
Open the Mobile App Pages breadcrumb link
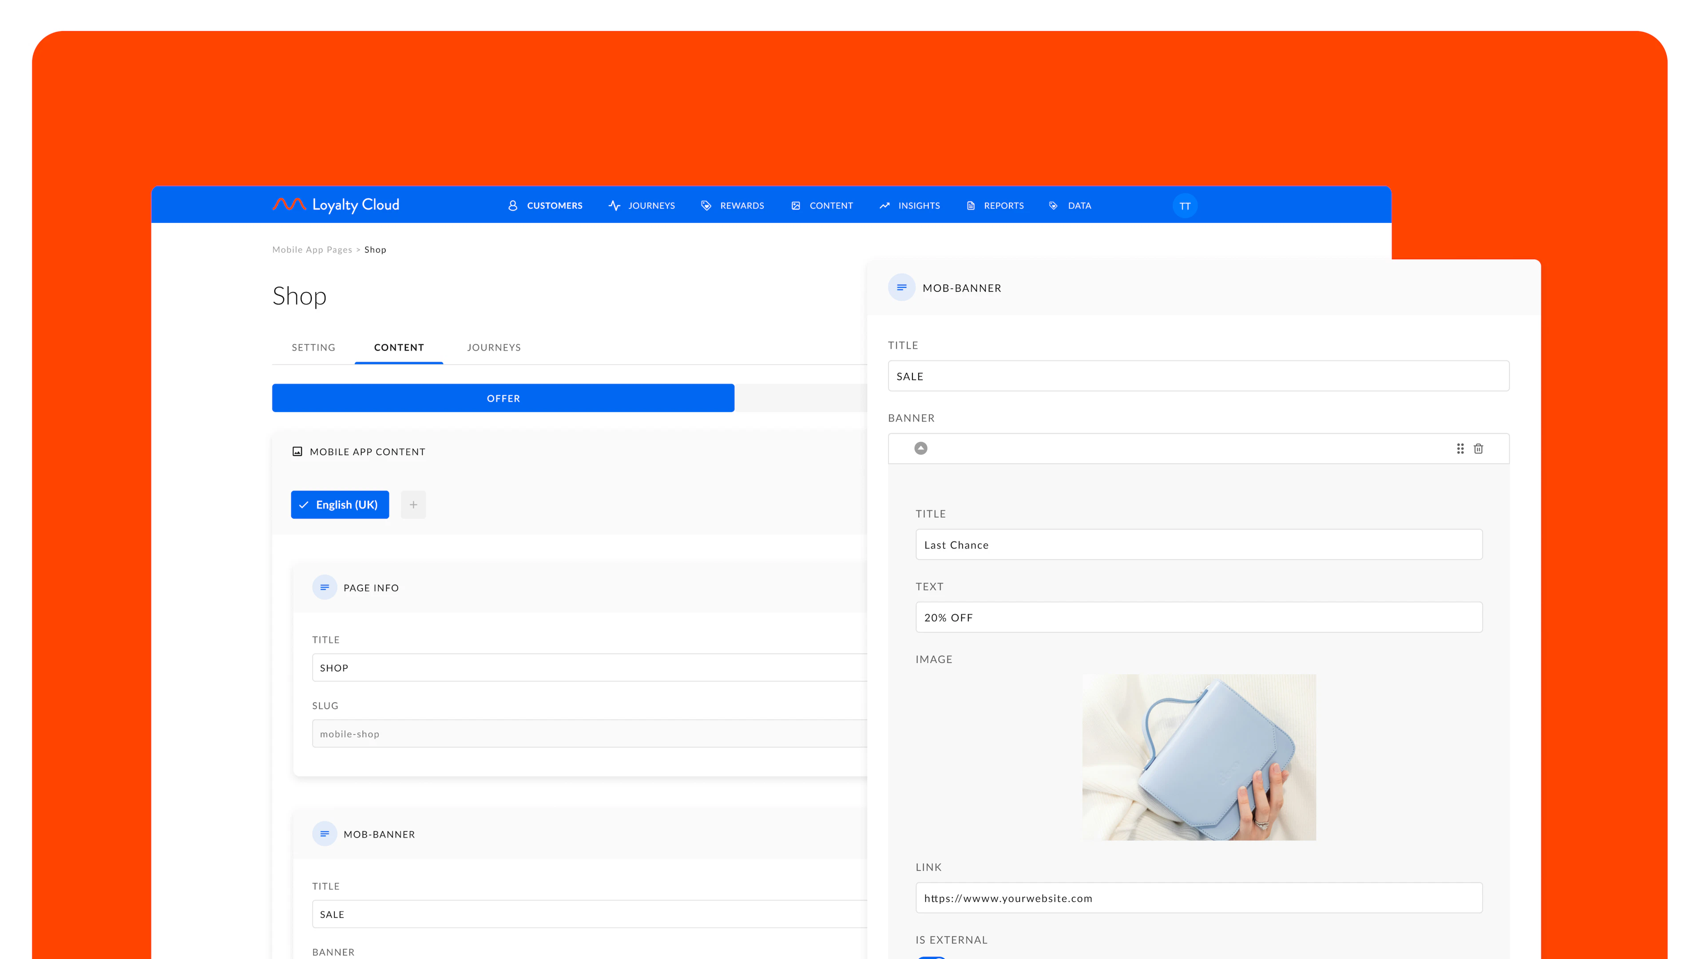click(312, 250)
